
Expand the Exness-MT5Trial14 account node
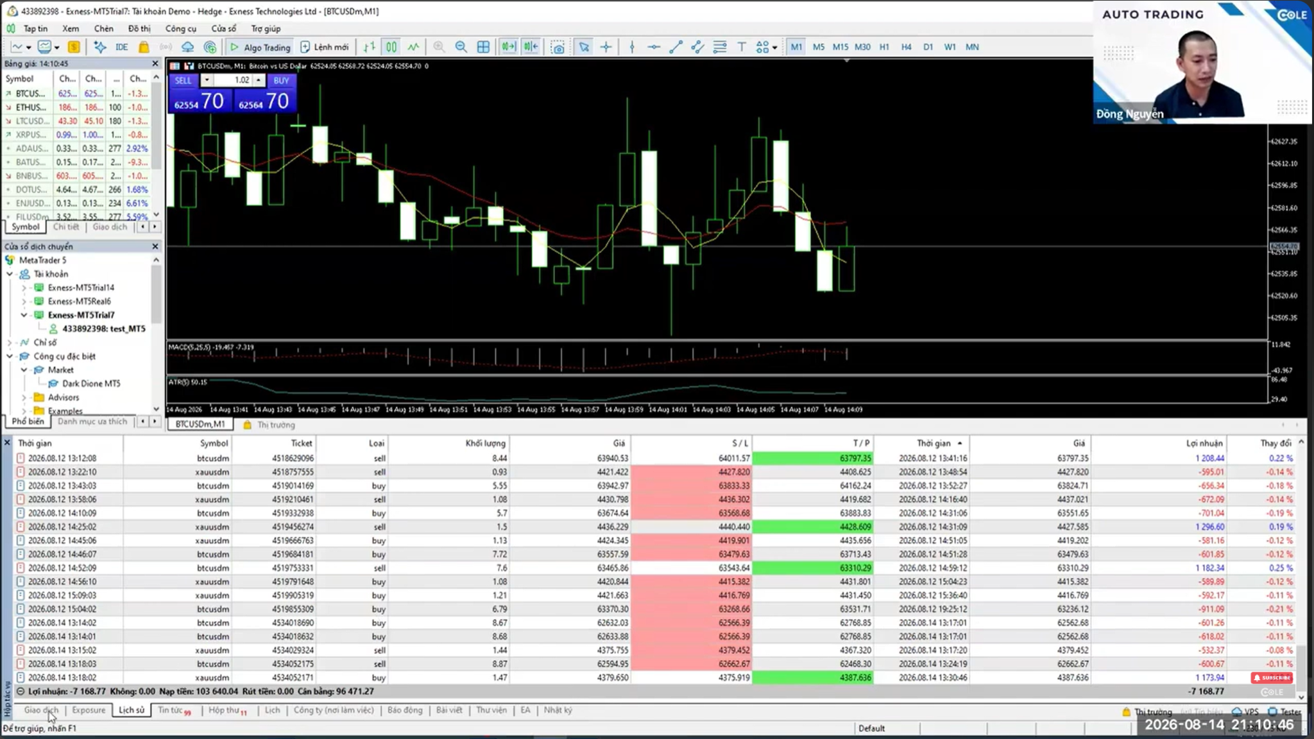24,287
